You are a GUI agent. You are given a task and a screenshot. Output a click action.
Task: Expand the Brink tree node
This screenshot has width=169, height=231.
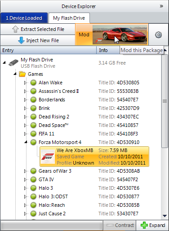25,108
